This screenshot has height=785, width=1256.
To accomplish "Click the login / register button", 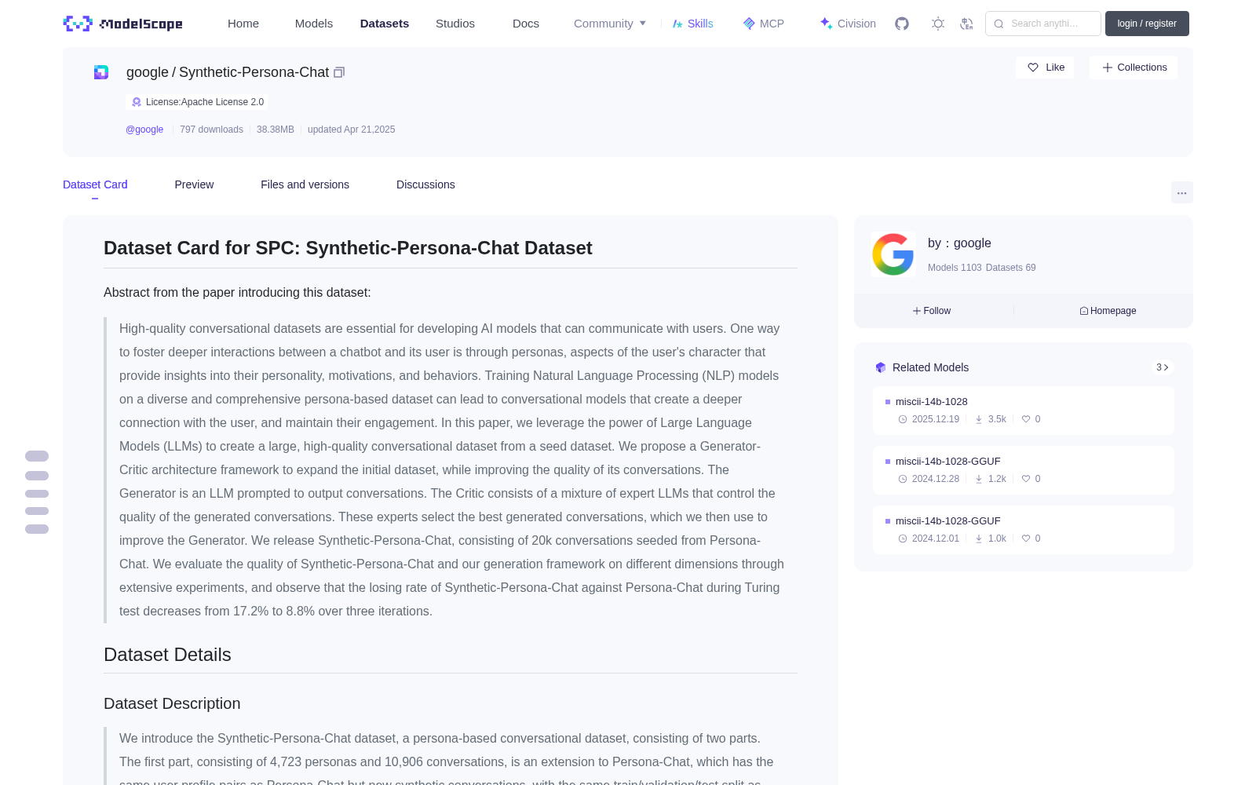I will (x=1147, y=24).
